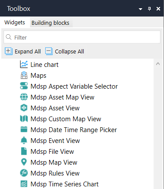Screen dimensions: 164x189
Task: Open the Widgets tab
Action: tap(15, 23)
